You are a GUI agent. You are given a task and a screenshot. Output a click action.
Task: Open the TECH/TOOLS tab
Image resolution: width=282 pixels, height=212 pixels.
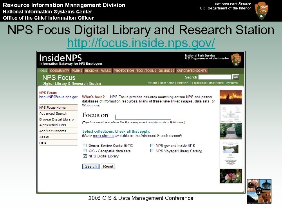tap(146, 71)
